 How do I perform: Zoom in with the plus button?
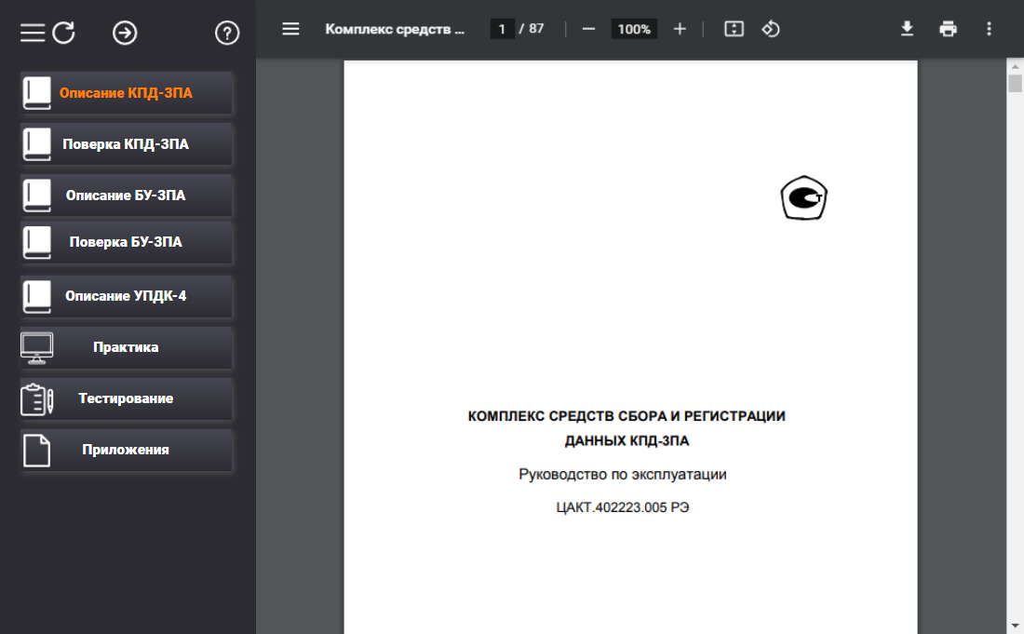coord(680,29)
